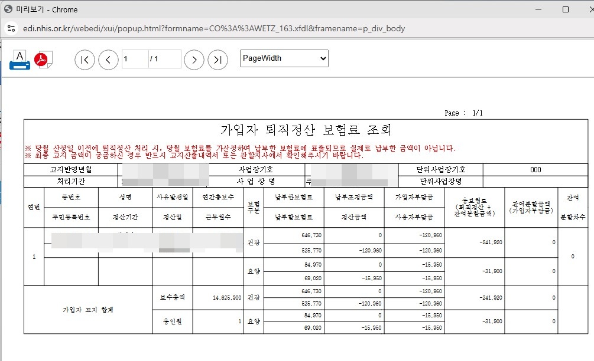Click the 증번호 column header
The width and height of the screenshot is (594, 361).
click(x=71, y=197)
